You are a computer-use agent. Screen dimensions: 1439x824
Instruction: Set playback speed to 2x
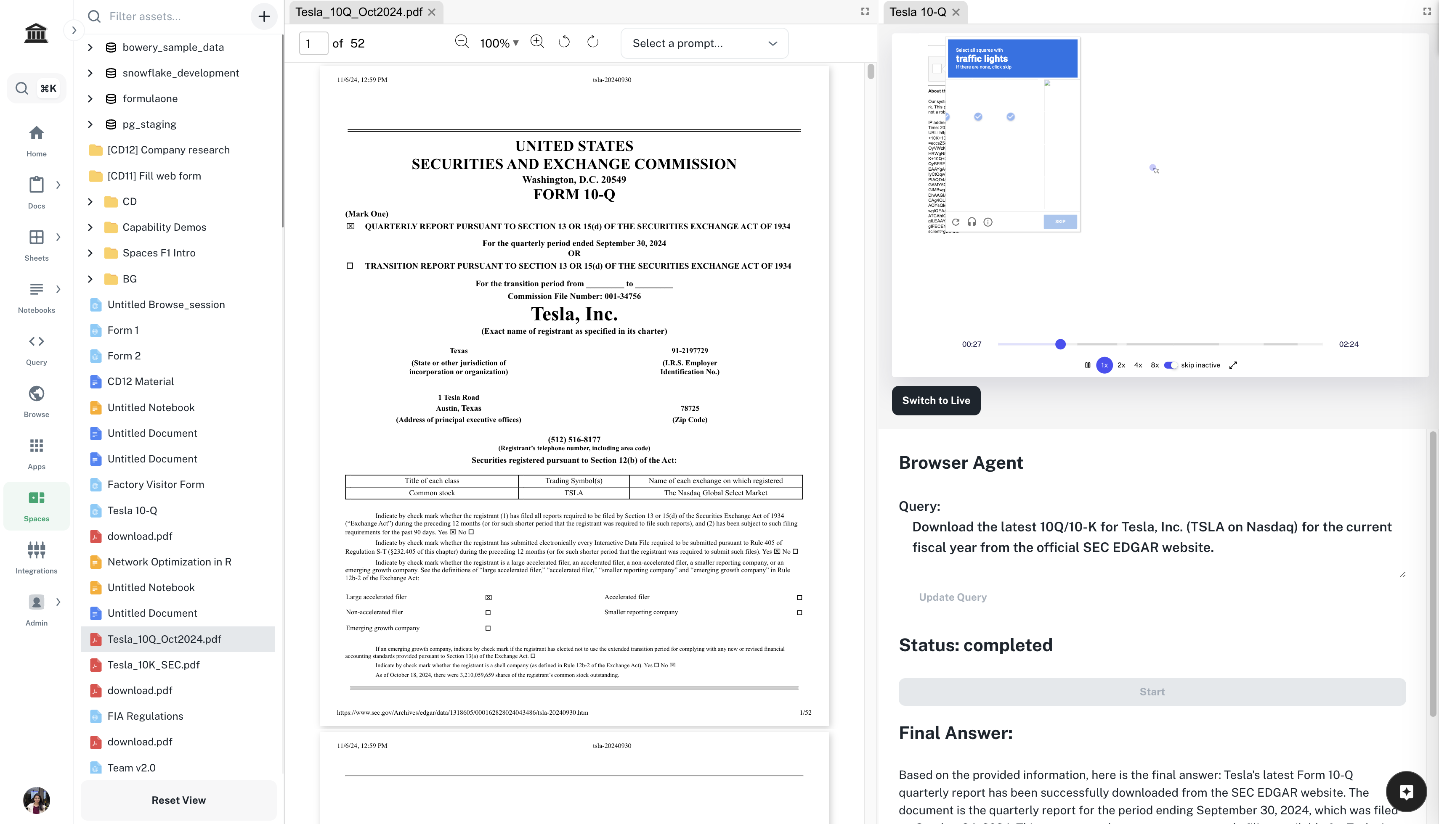pyautogui.click(x=1121, y=365)
